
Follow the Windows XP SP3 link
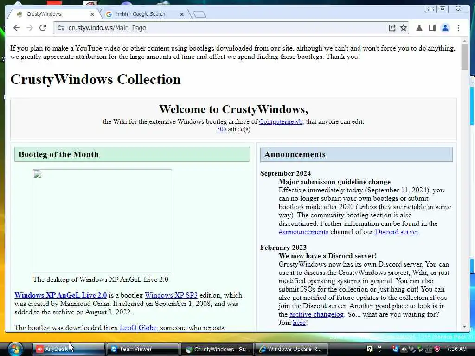(x=171, y=295)
